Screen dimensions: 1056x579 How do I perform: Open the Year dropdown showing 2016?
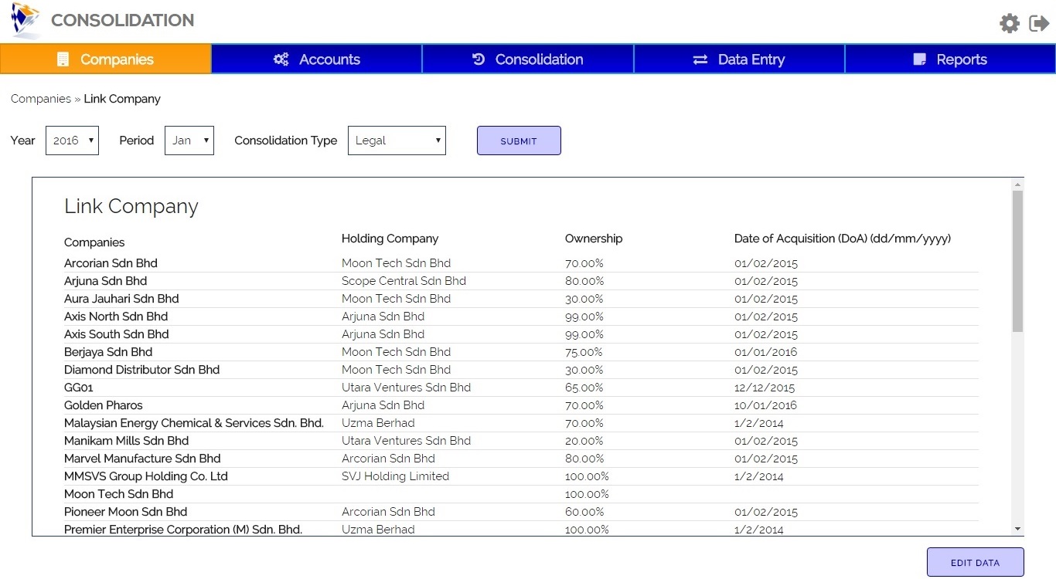click(72, 141)
